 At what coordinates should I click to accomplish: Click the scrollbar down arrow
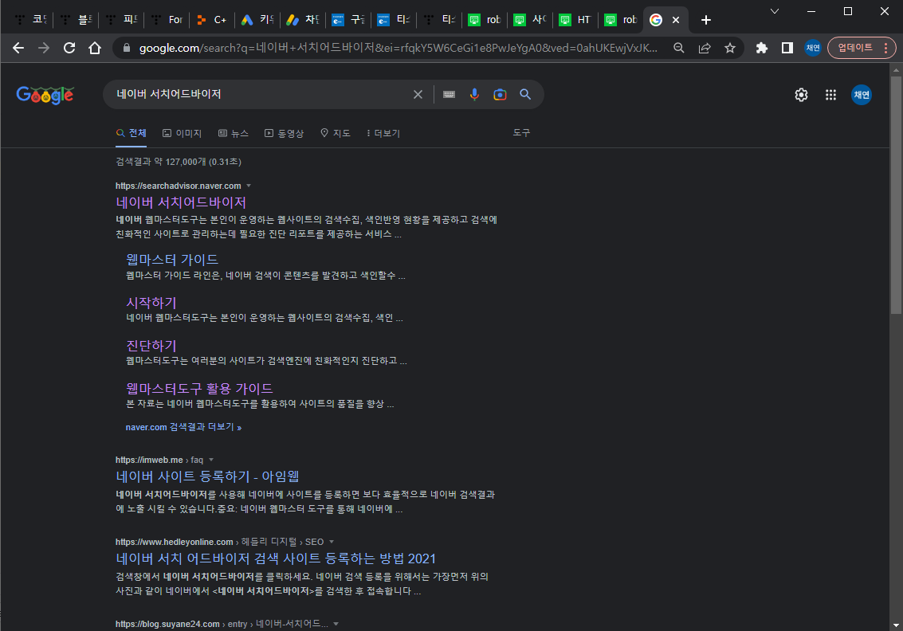click(896, 625)
